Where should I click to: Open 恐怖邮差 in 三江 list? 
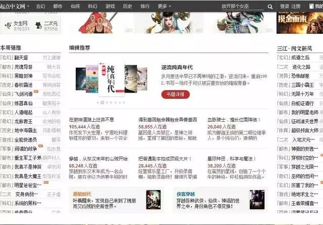300,76
